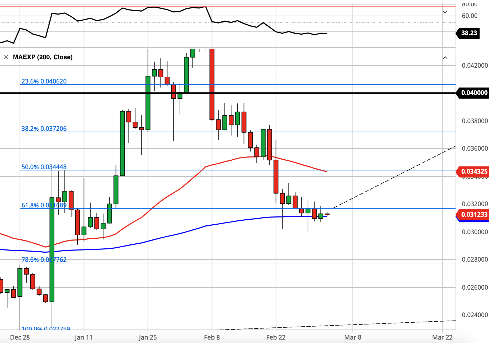Click the Mar 8 date on time axis

click(353, 337)
